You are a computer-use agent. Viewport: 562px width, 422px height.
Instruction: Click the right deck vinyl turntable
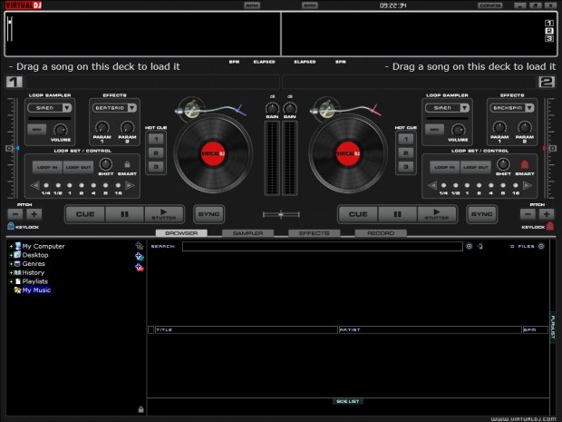pyautogui.click(x=348, y=153)
